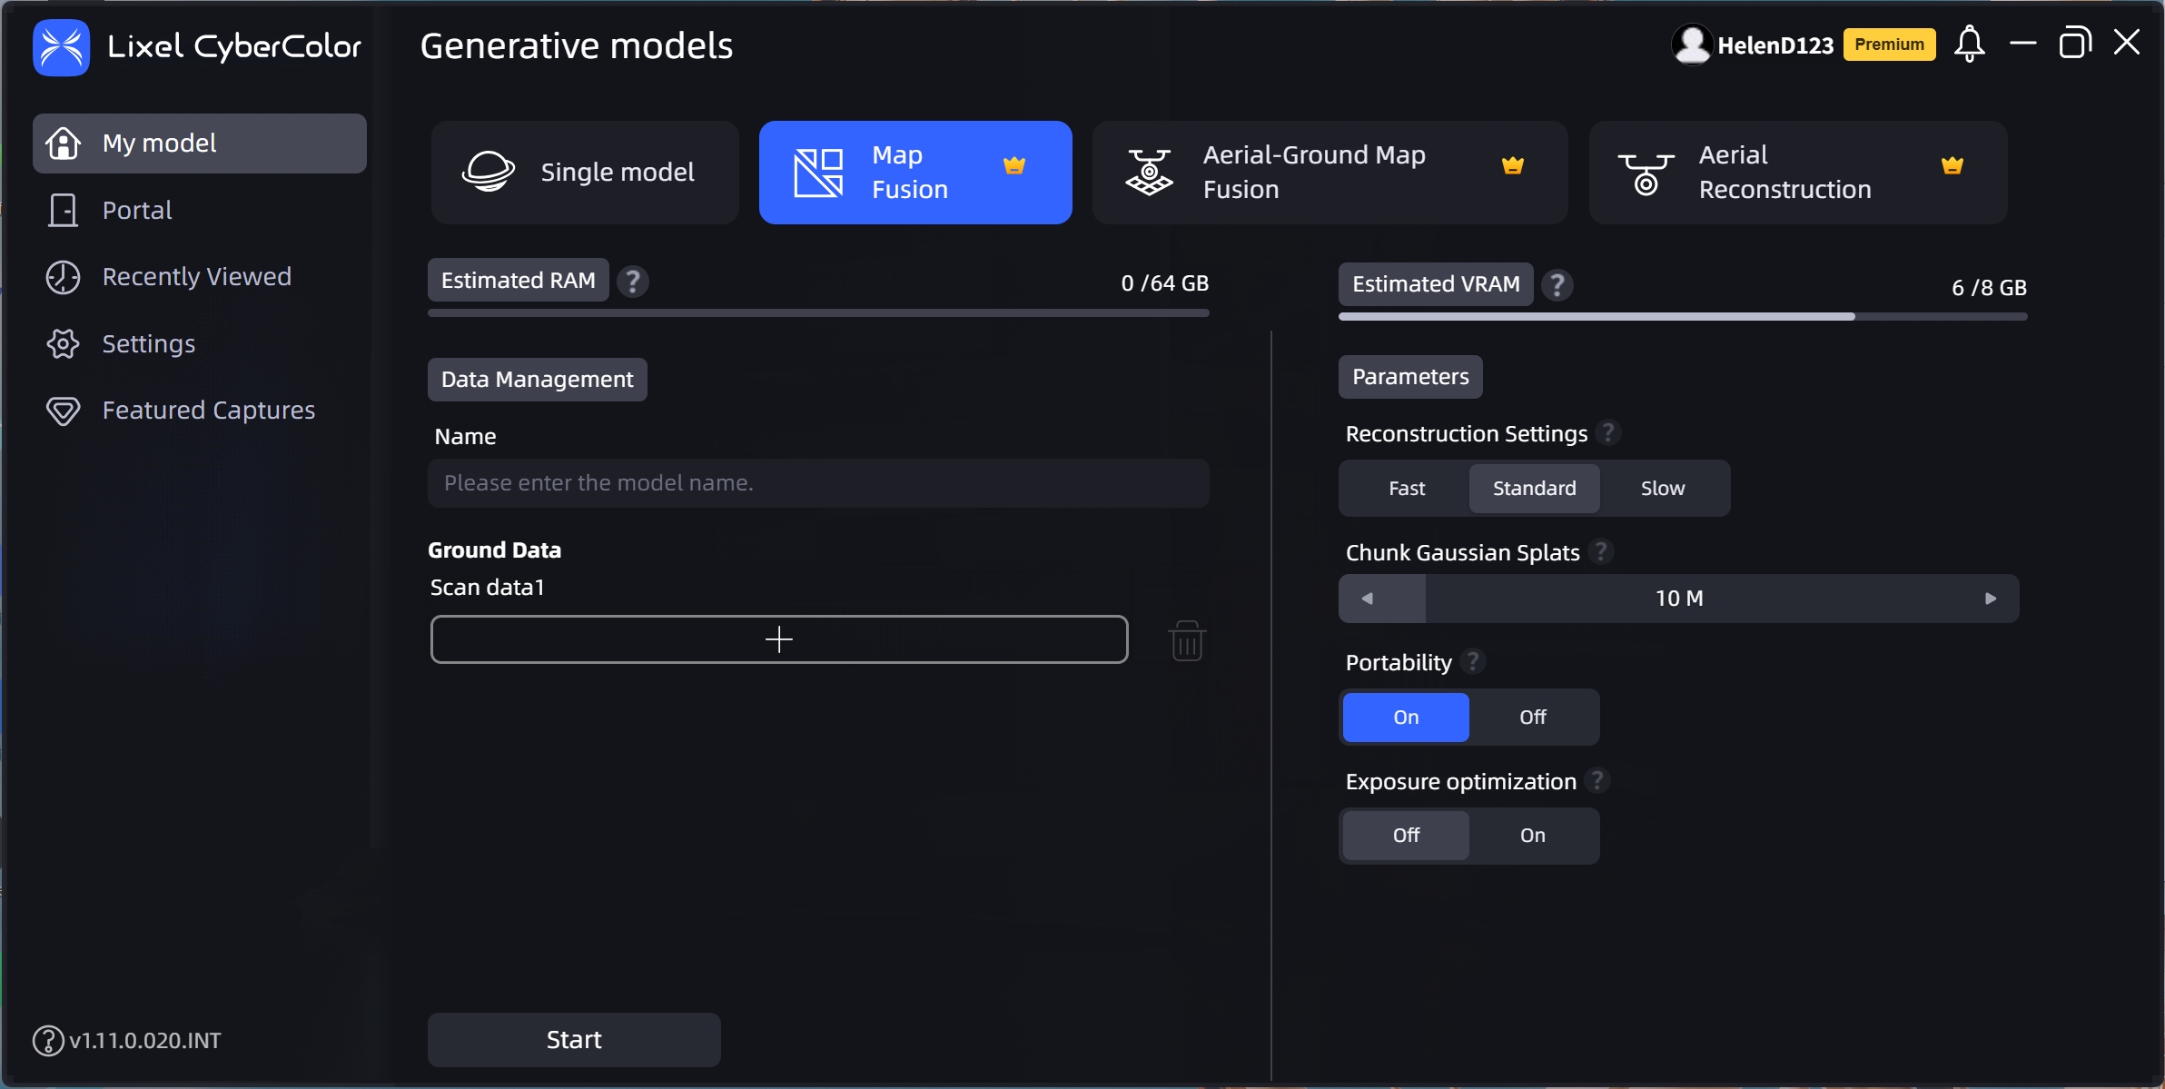Restore down the application window
Viewport: 2165px width, 1089px height.
(x=2075, y=43)
